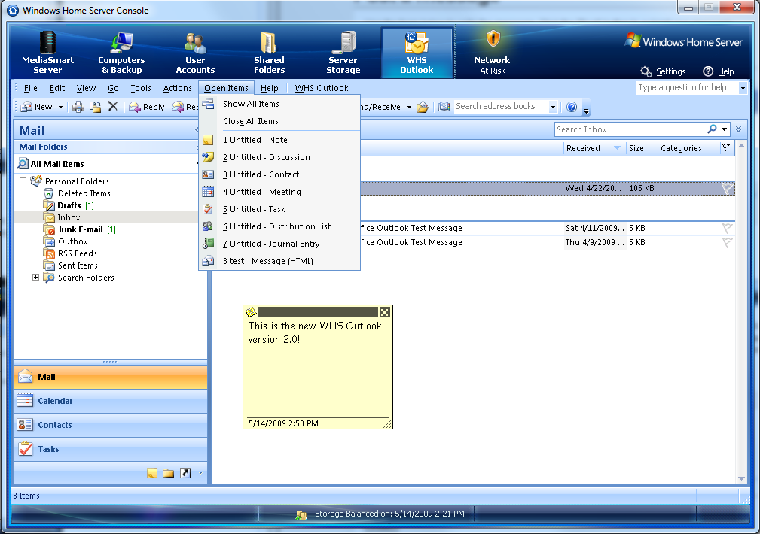Click the note icon on sticky note
Screen dimensions: 760x534
point(251,312)
